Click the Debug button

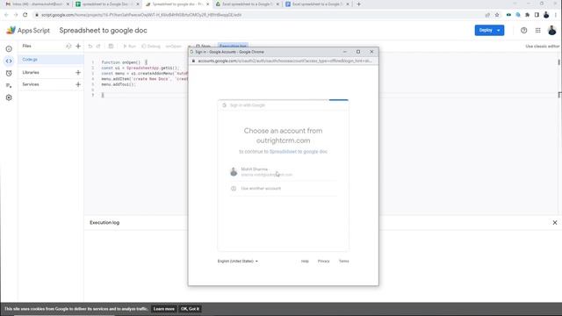[151, 47]
